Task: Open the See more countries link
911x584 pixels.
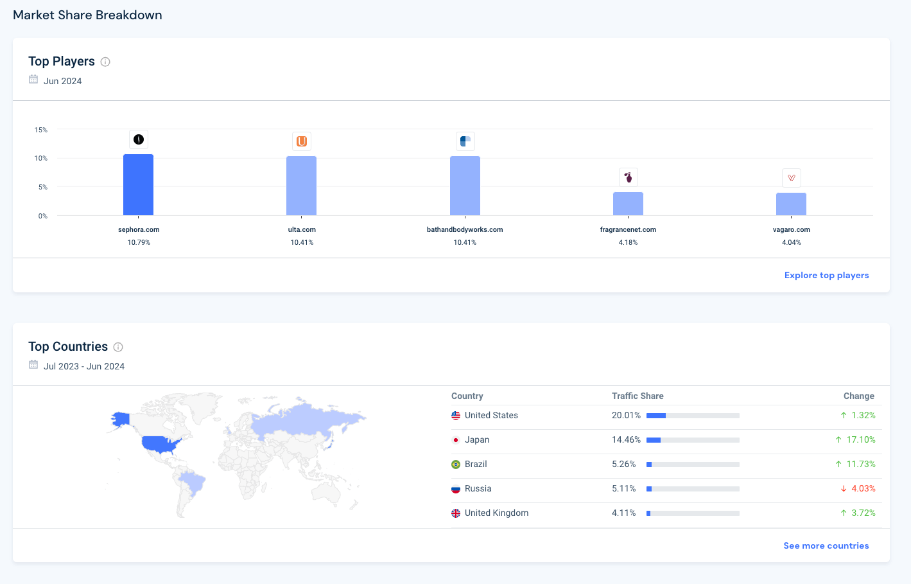Action: click(x=826, y=545)
